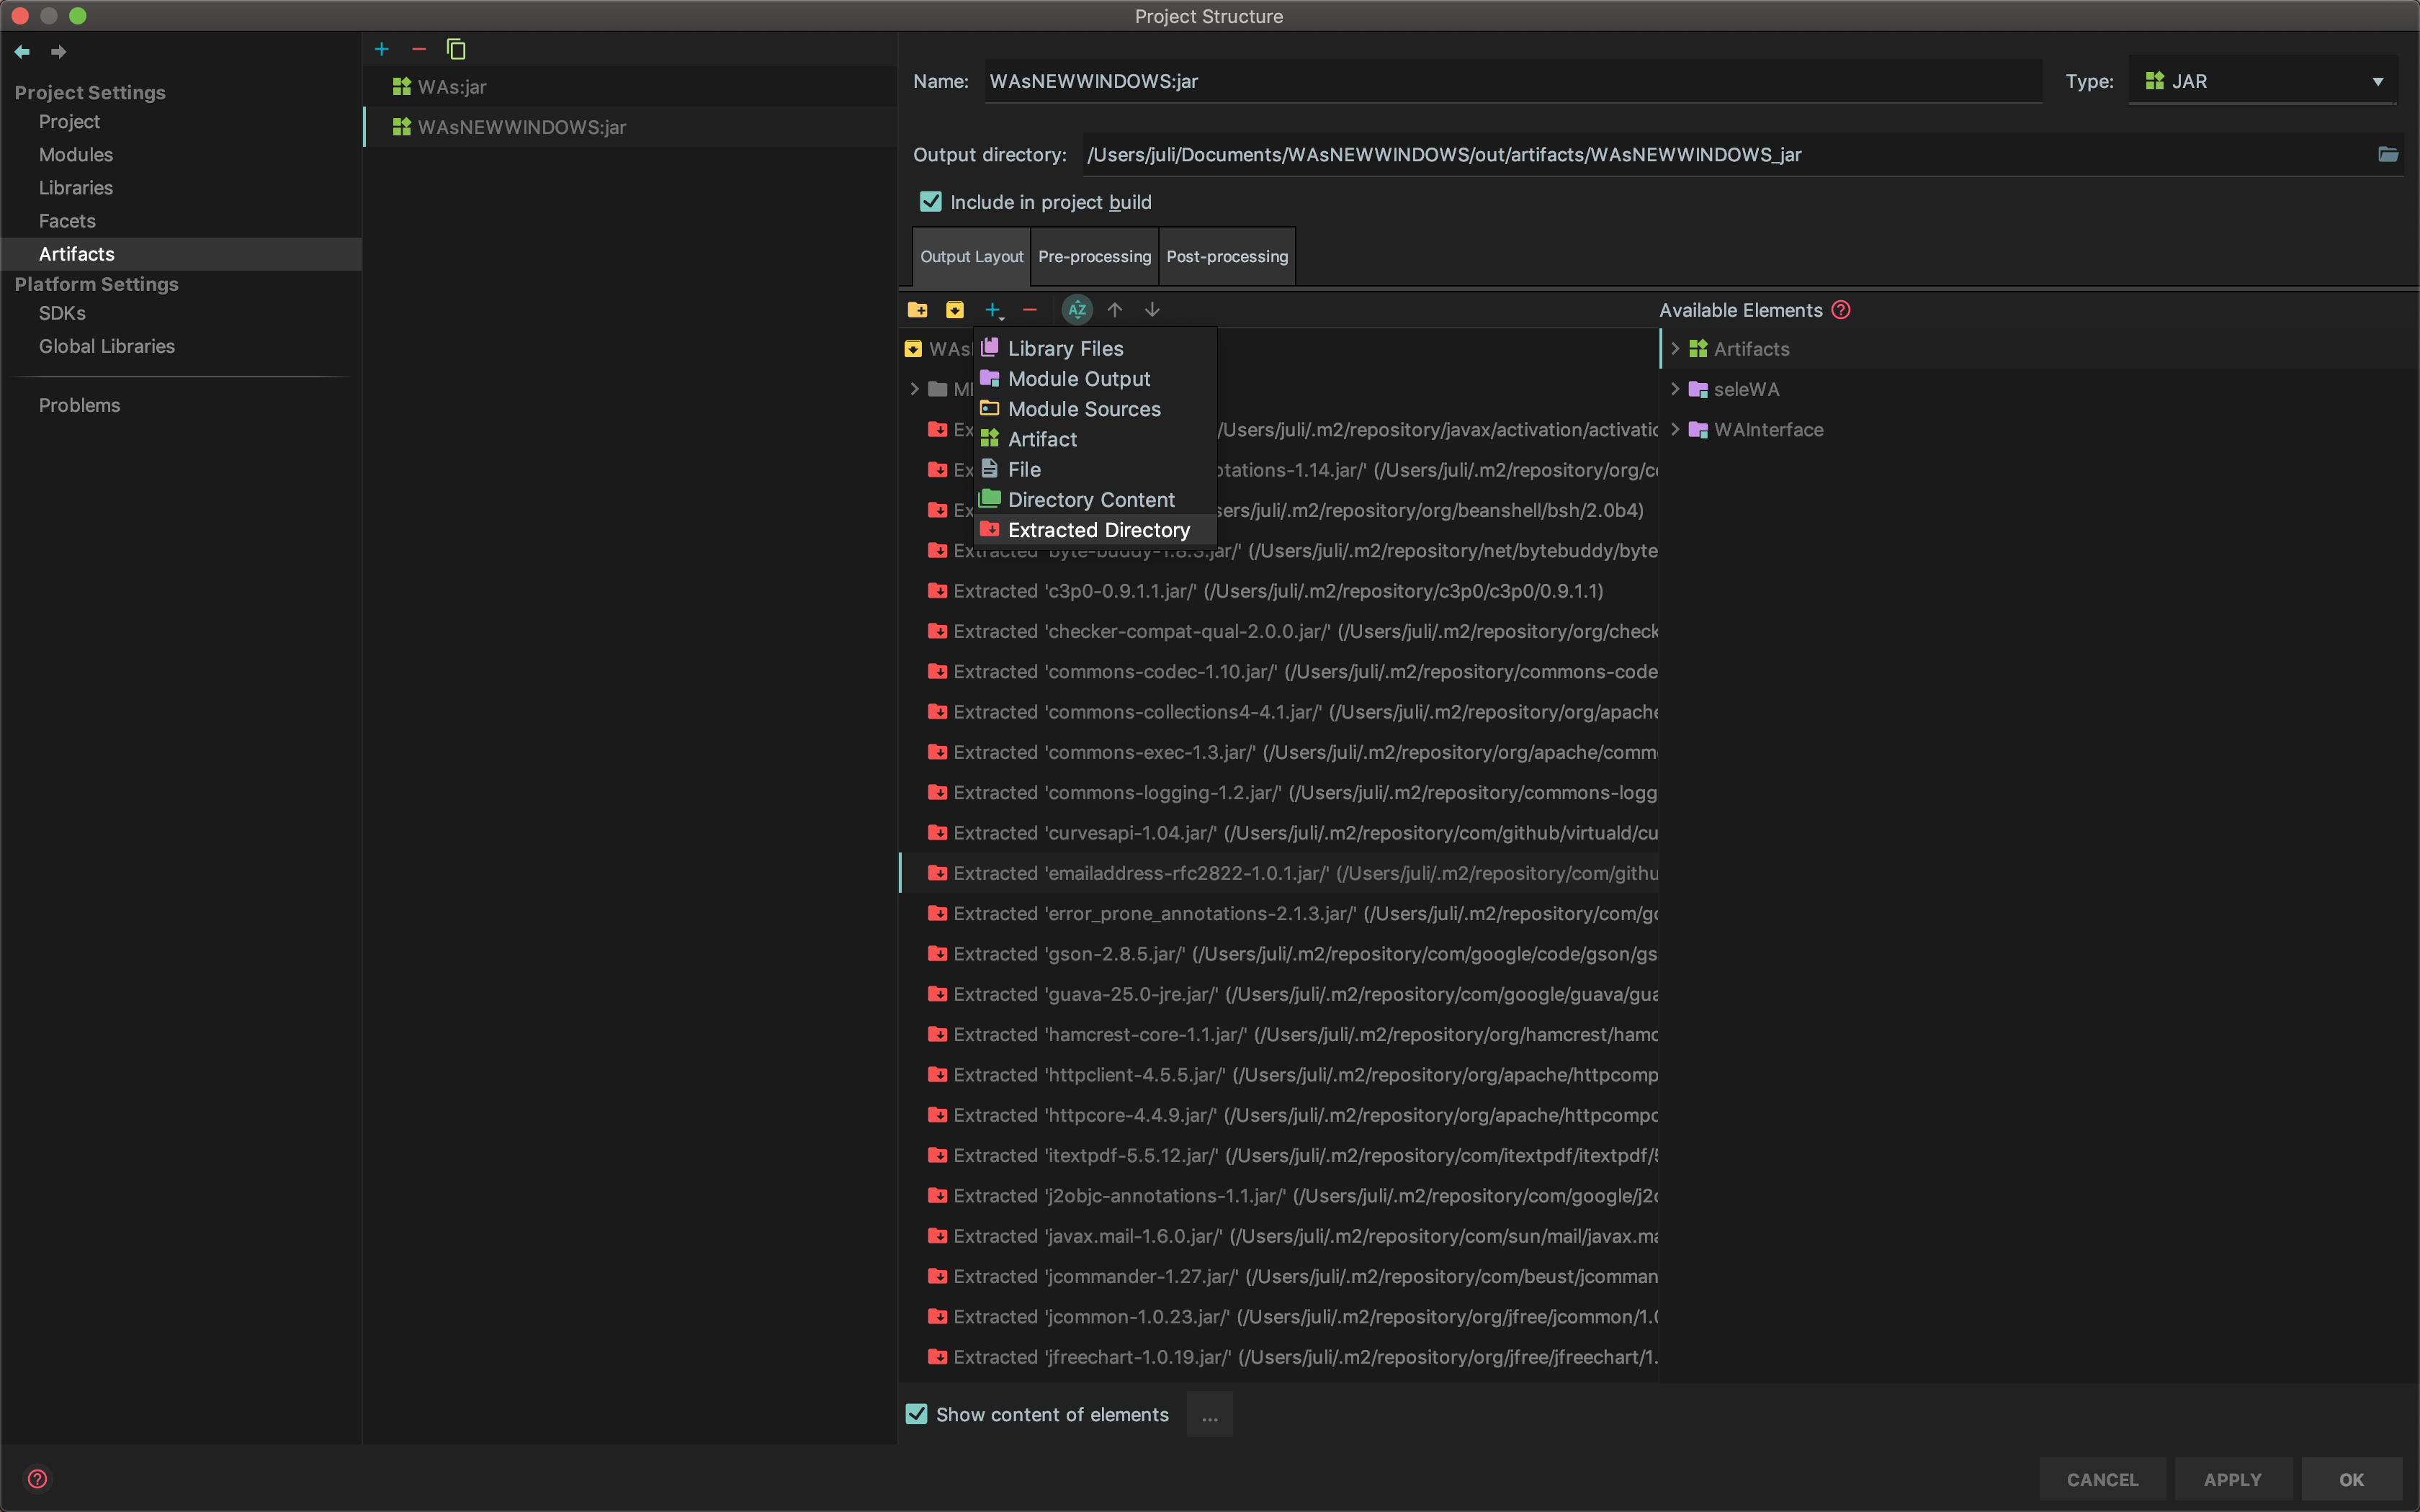Choose File from the add menu
The image size is (2420, 1512).
[x=1095, y=469]
